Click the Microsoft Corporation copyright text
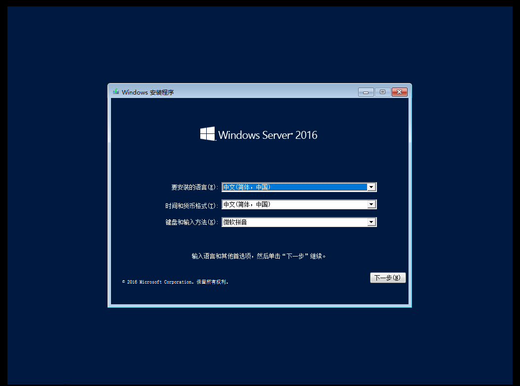The height and width of the screenshot is (386, 520). click(x=175, y=282)
